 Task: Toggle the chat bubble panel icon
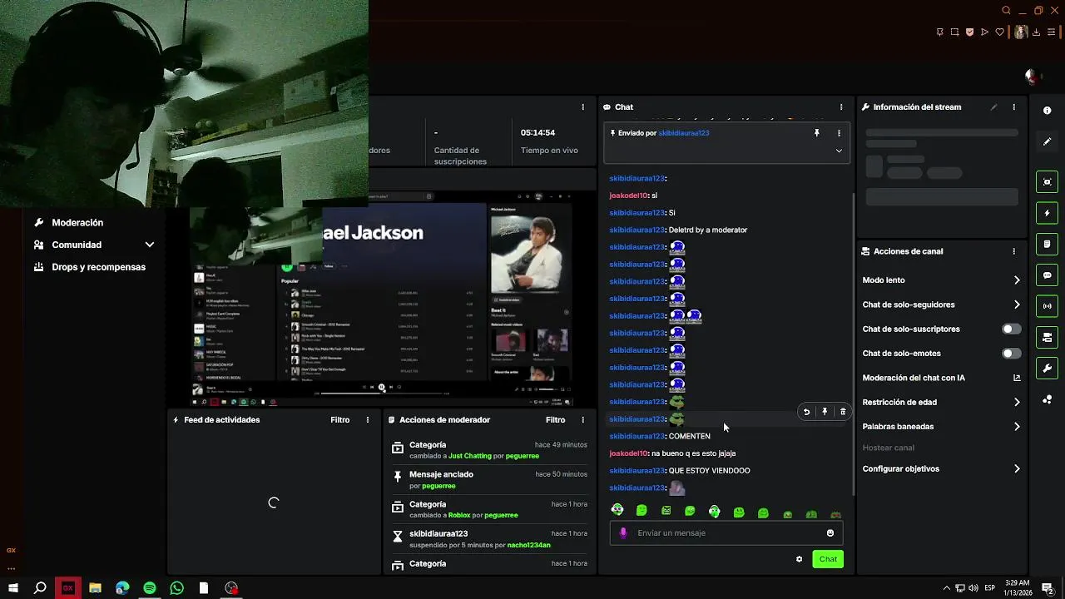[x=1047, y=275]
